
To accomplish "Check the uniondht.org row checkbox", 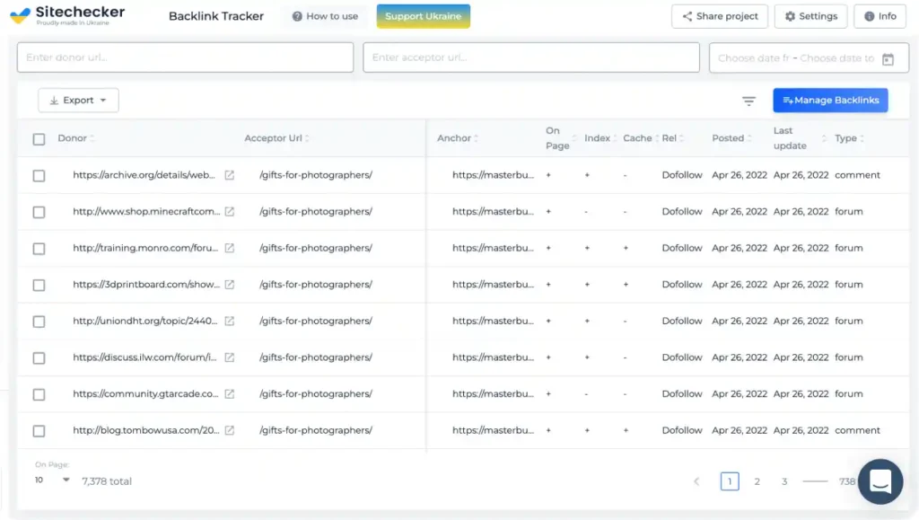I will point(39,322).
